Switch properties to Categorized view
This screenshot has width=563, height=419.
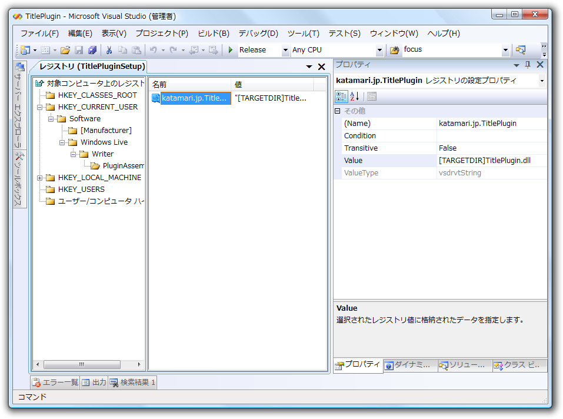[341, 97]
